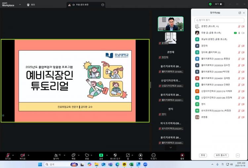
Task: Expand video options arrow beside 비디오
Action: 28,155
